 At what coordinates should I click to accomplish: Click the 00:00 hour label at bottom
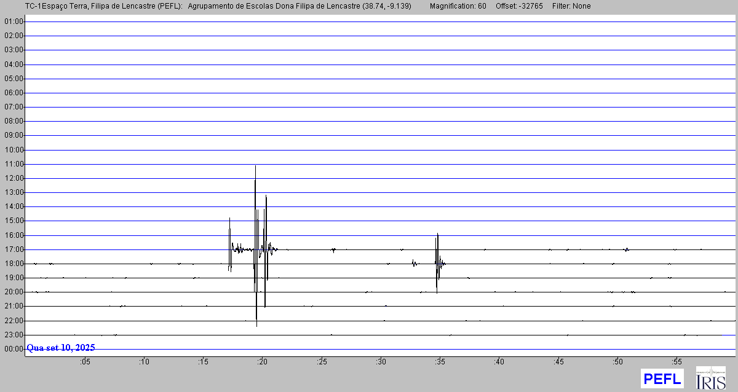point(14,349)
